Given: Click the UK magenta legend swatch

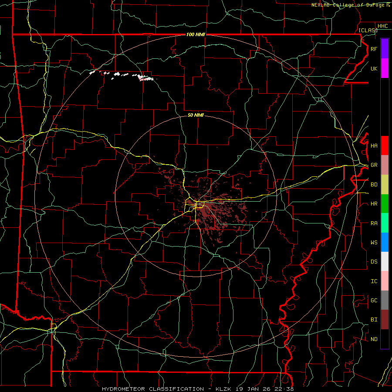Looking at the screenshot, I should pos(385,68).
